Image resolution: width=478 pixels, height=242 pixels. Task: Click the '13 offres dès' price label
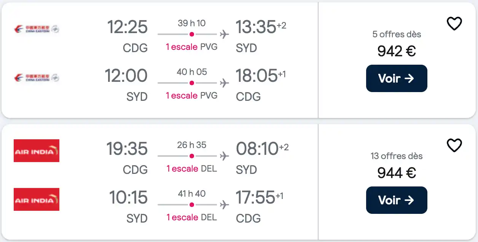pyautogui.click(x=397, y=156)
